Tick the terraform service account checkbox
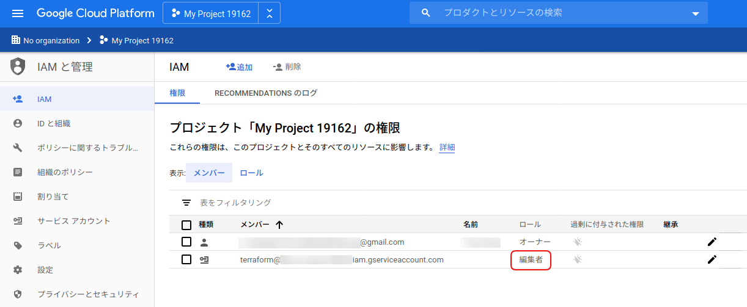 pyautogui.click(x=186, y=259)
